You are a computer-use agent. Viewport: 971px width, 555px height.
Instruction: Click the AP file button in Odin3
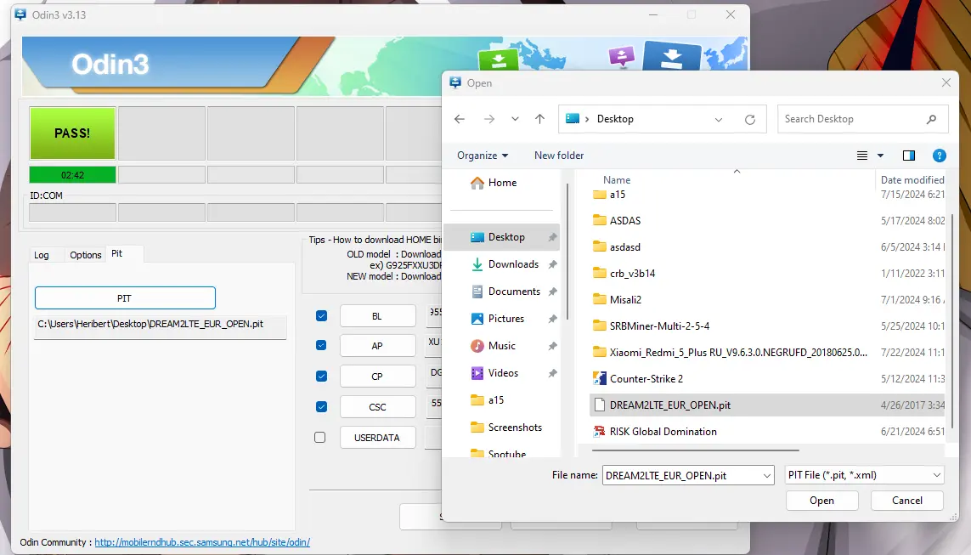pos(377,346)
